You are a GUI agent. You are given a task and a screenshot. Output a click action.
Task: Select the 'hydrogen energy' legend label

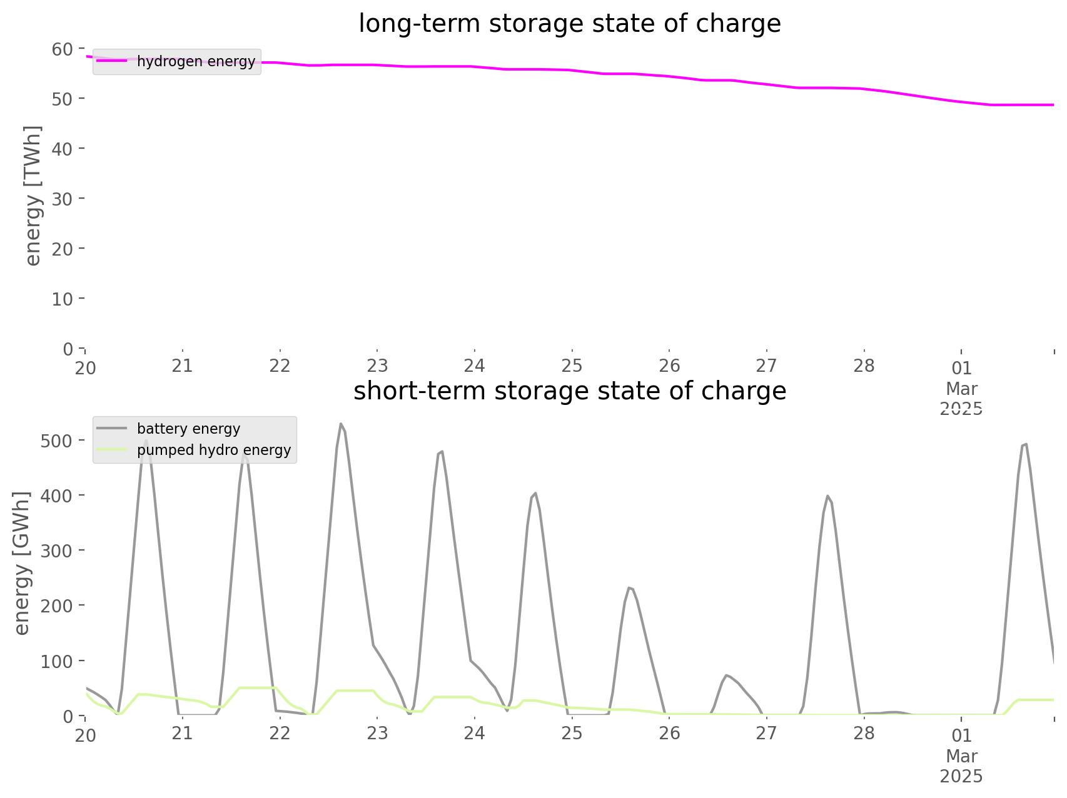tap(196, 61)
